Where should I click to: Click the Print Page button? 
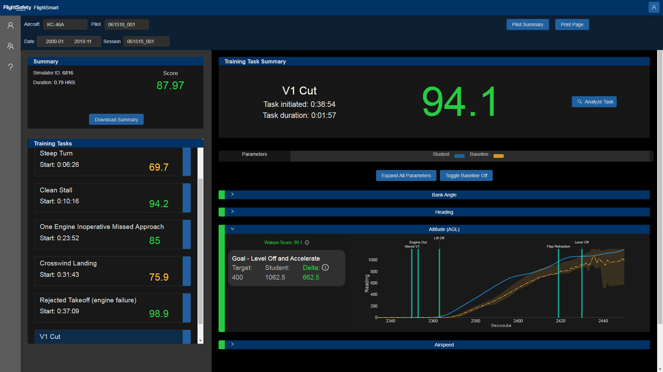(571, 24)
